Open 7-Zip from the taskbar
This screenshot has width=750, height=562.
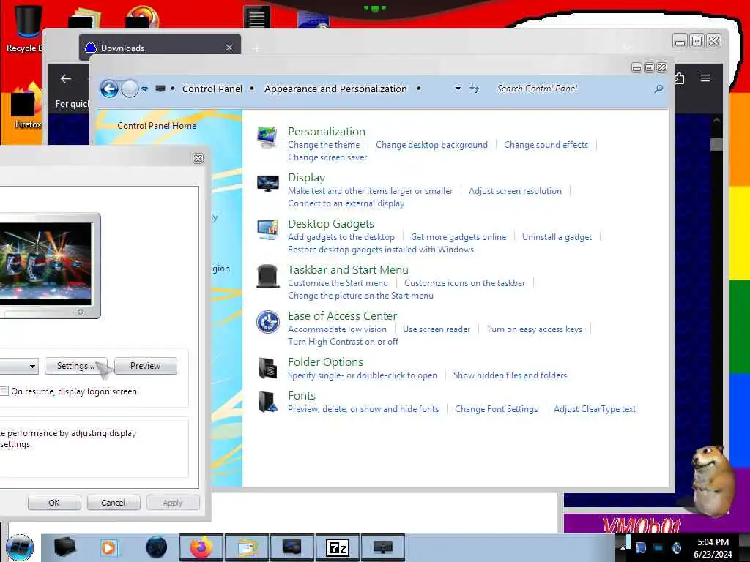[x=337, y=547]
